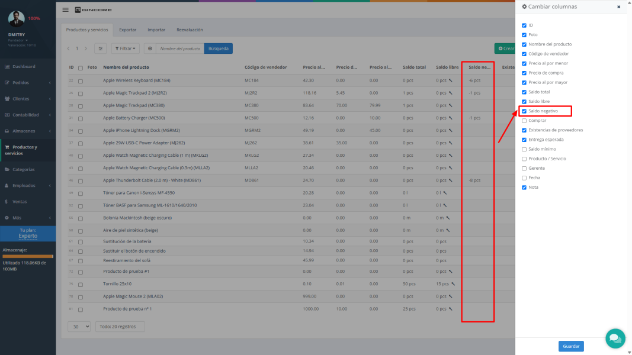Open the hamburger menu icon
The image size is (632, 355).
tap(65, 9)
